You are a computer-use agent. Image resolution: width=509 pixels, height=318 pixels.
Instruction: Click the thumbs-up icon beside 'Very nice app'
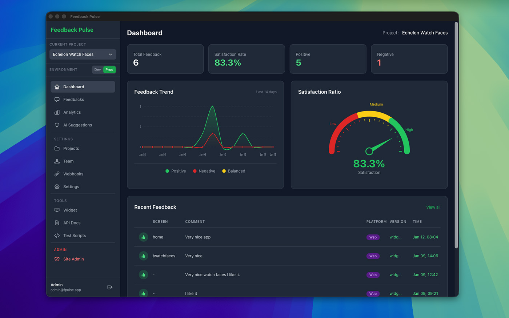(x=143, y=237)
